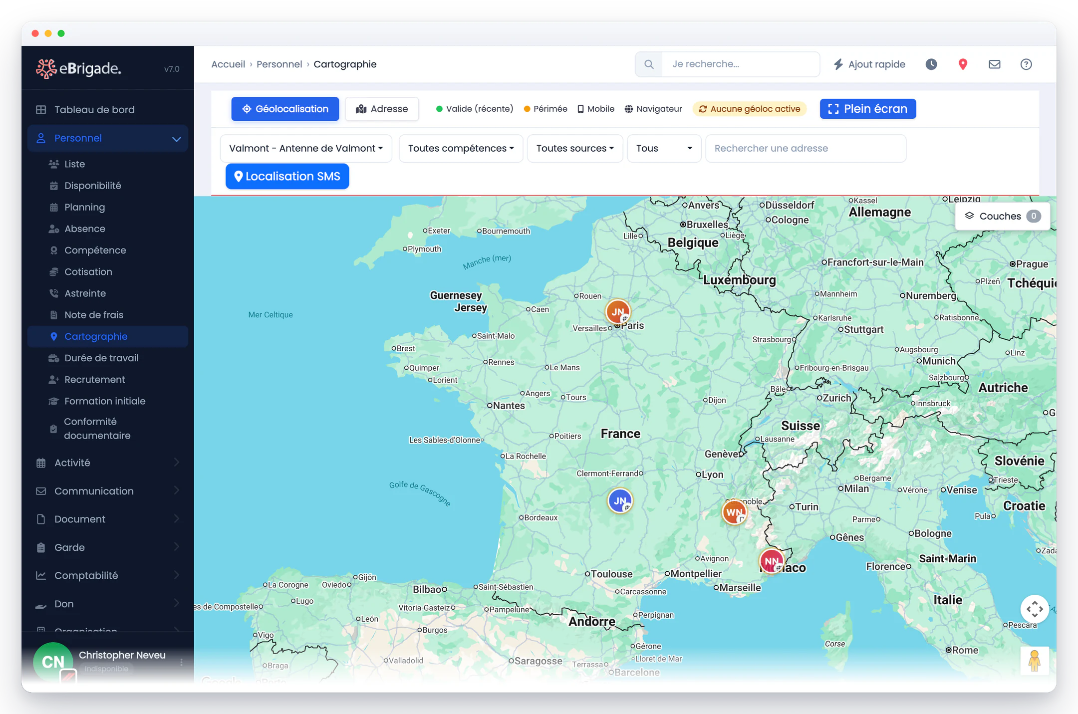
Task: Go to Personnel breadcrumb link
Action: (279, 64)
